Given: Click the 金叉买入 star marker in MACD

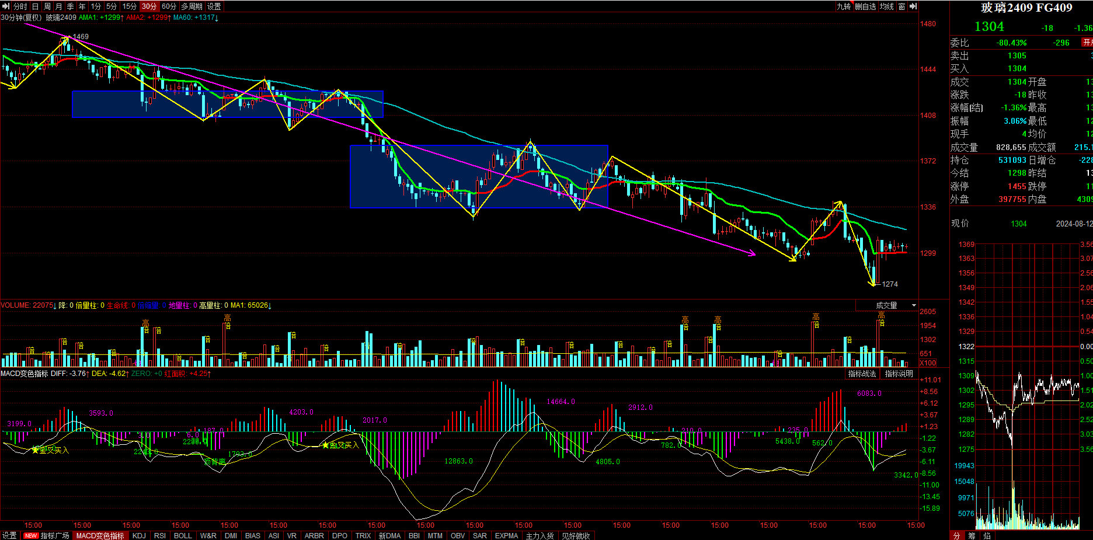Looking at the screenshot, I should coord(36,450).
